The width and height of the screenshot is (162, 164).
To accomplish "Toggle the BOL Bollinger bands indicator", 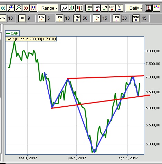I will click(22, 18).
